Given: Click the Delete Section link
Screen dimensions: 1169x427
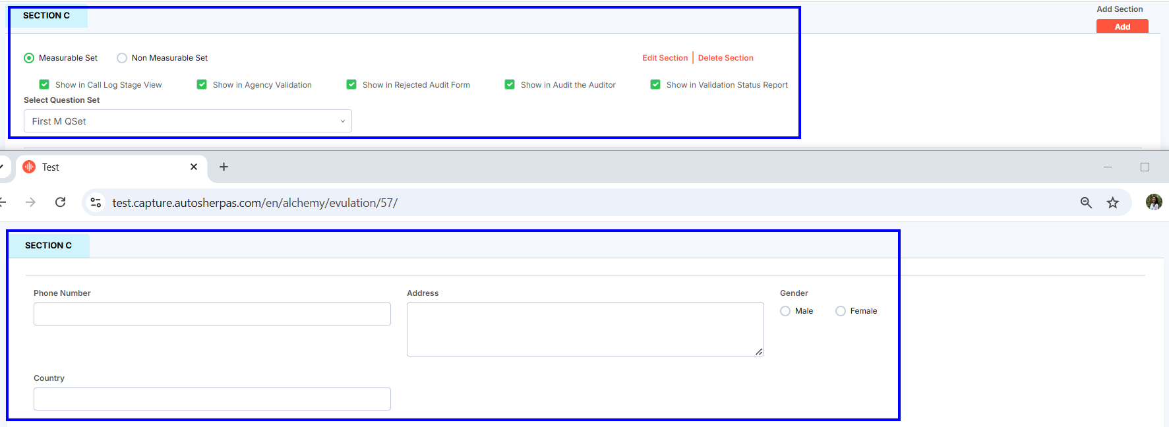Looking at the screenshot, I should pos(725,58).
